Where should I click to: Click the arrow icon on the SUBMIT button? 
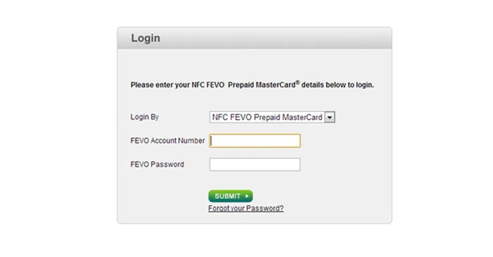[x=247, y=196]
